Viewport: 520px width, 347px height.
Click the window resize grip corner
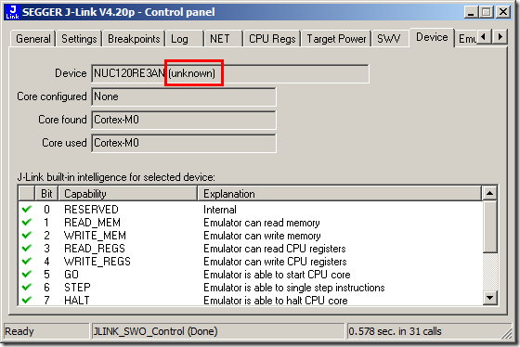coord(507,334)
